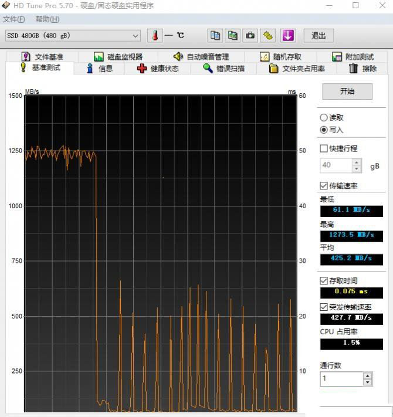
Task: Uncheck the 传输速率 checkbox
Action: [x=324, y=186]
